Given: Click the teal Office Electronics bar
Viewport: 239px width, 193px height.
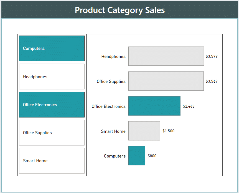Looking at the screenshot, I should (x=154, y=106).
